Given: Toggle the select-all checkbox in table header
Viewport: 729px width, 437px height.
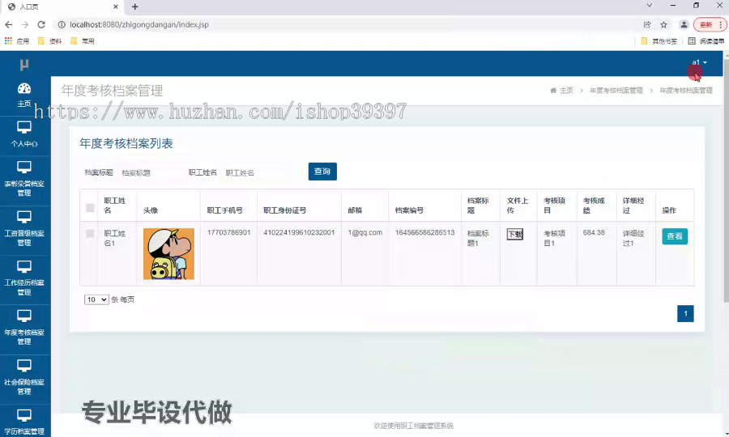Looking at the screenshot, I should (90, 208).
